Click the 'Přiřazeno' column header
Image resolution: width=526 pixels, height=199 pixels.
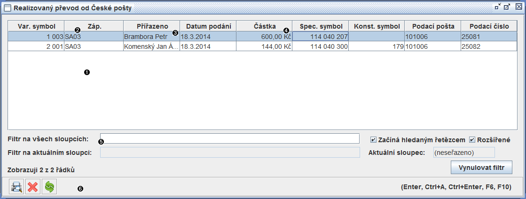click(x=151, y=26)
